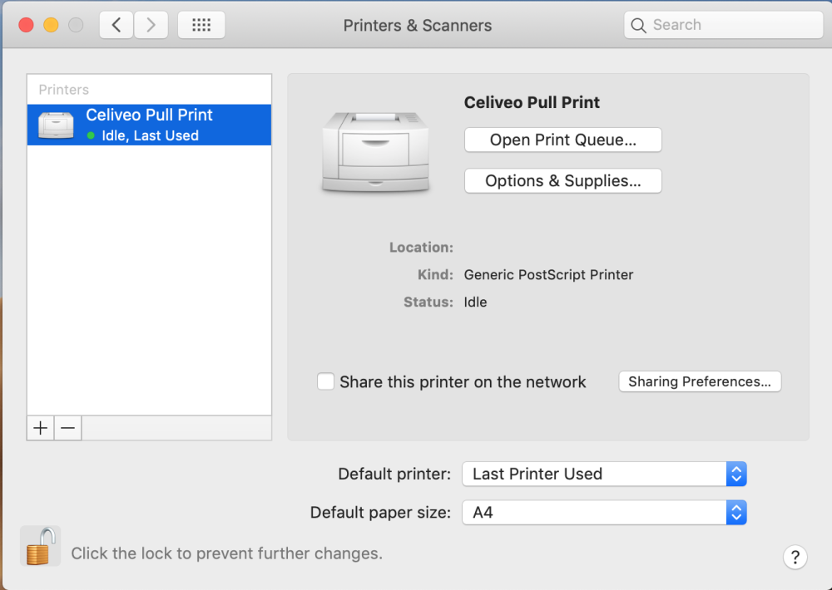Close the Printers & Scanners window
832x590 pixels.
(26, 25)
